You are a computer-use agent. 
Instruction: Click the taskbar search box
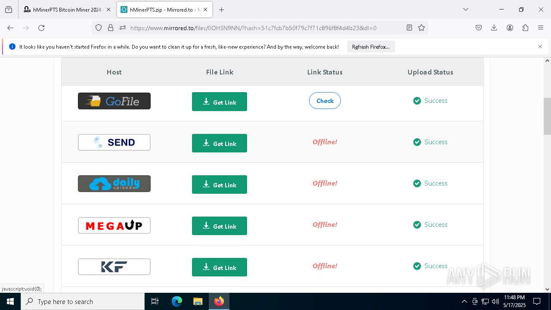pyautogui.click(x=83, y=301)
